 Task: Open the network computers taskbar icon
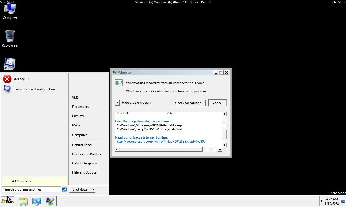pos(37,202)
